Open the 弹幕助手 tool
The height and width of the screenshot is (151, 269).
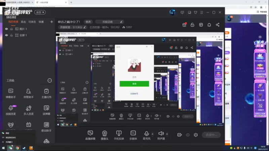pyautogui.click(x=11, y=93)
